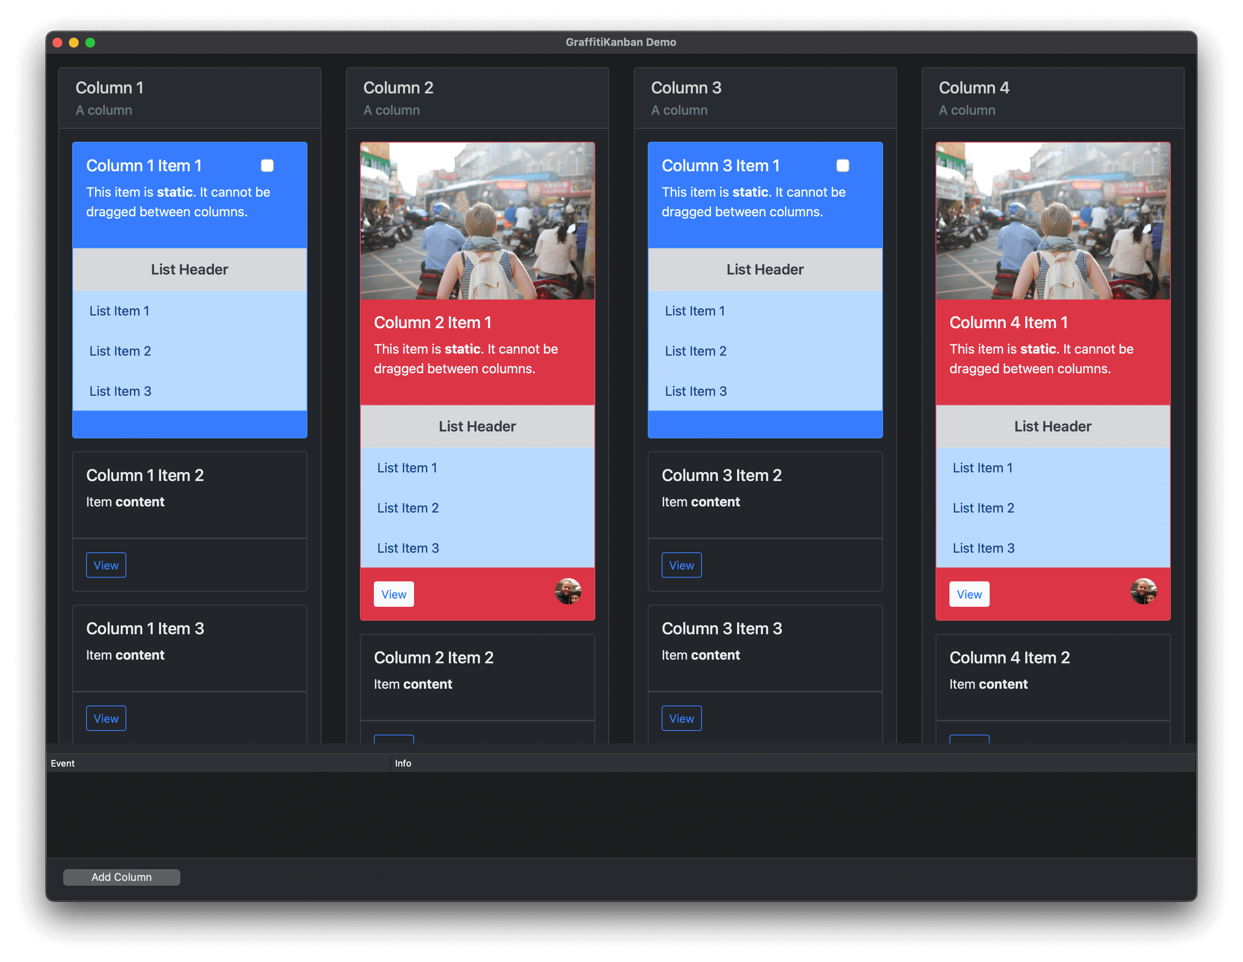Click View button on Column 2 Item 1

(x=393, y=594)
